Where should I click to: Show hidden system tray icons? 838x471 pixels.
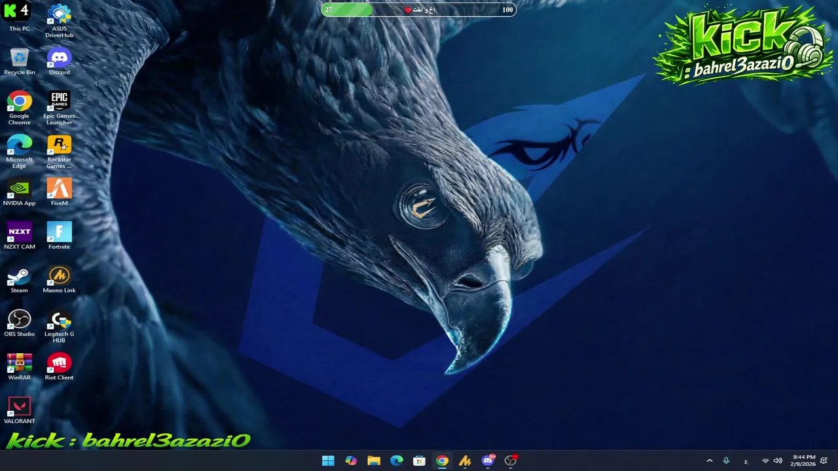point(709,461)
